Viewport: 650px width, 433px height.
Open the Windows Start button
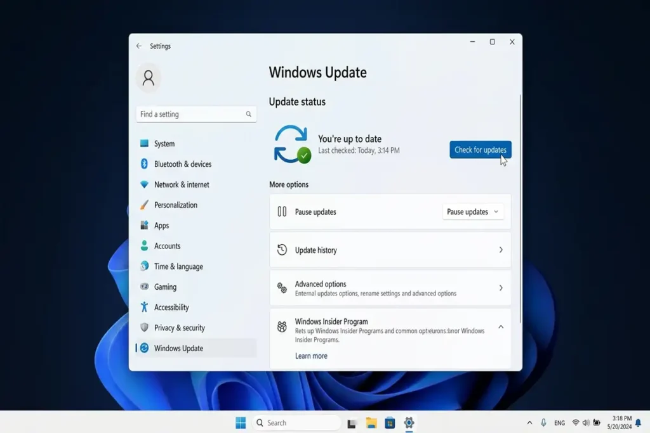241,423
